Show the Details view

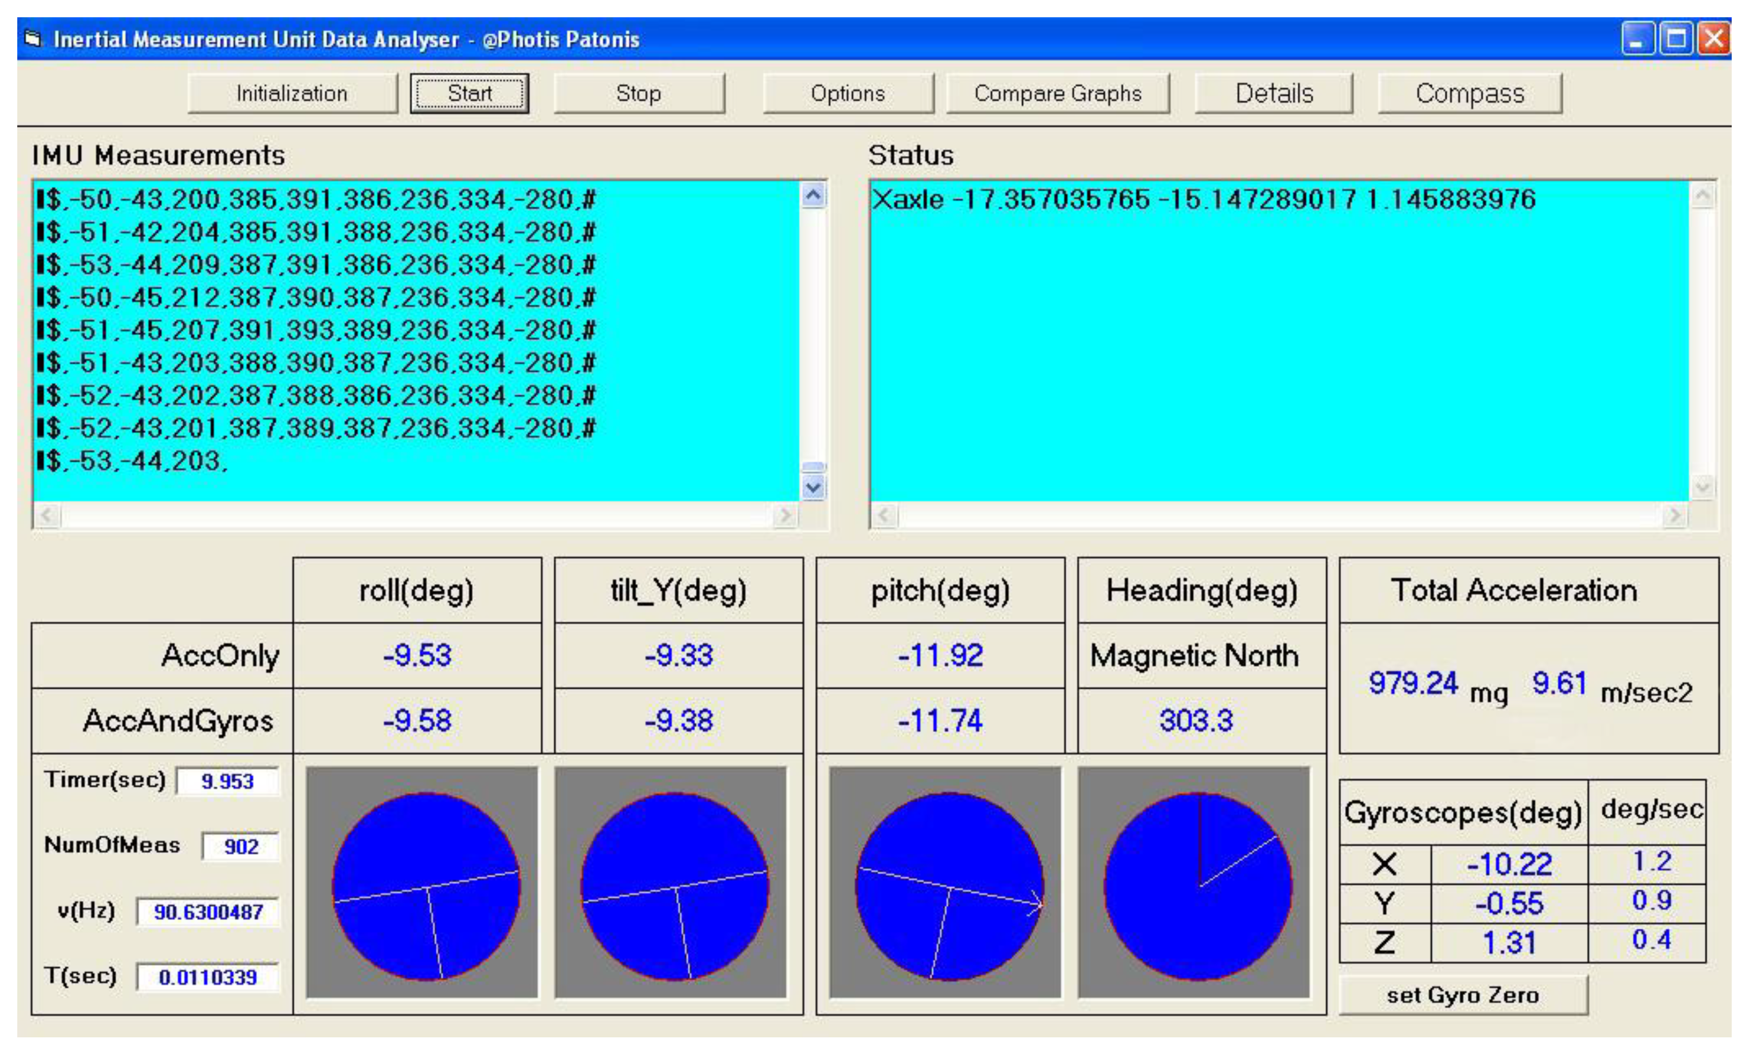(1274, 93)
